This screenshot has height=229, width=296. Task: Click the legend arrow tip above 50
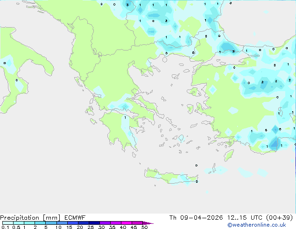pyautogui.click(x=148, y=223)
